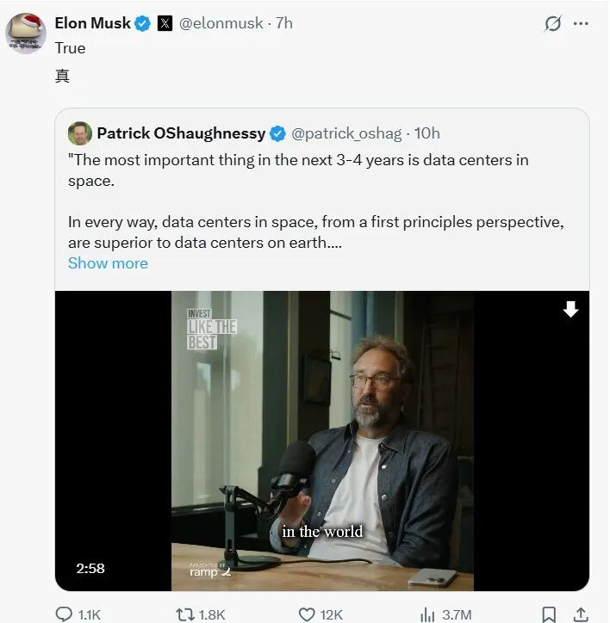This screenshot has width=610, height=623.
Task: Click the Elon Musk display name
Action: (93, 23)
